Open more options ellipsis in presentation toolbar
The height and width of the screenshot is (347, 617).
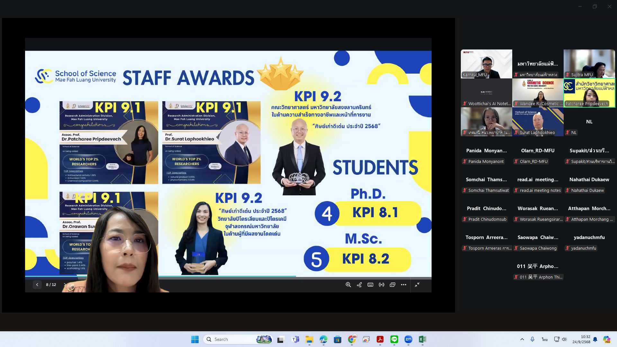pyautogui.click(x=404, y=285)
